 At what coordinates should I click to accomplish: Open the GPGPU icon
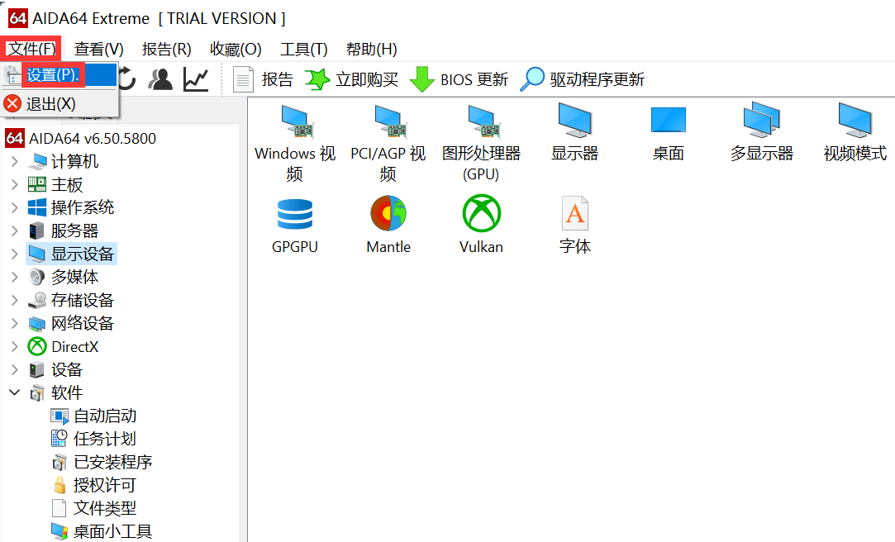pos(294,215)
